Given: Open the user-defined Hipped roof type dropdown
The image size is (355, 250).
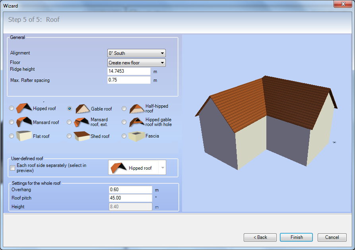Looking at the screenshot, I should click(x=162, y=168).
